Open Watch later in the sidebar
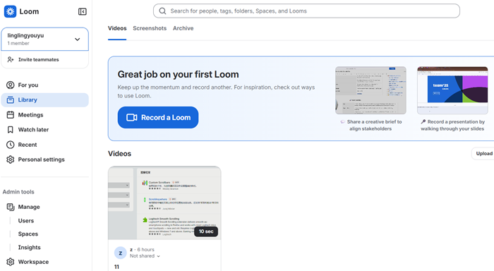494x271 pixels. click(x=44, y=130)
